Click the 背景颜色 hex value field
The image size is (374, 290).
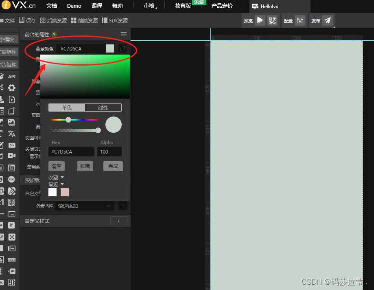81,48
